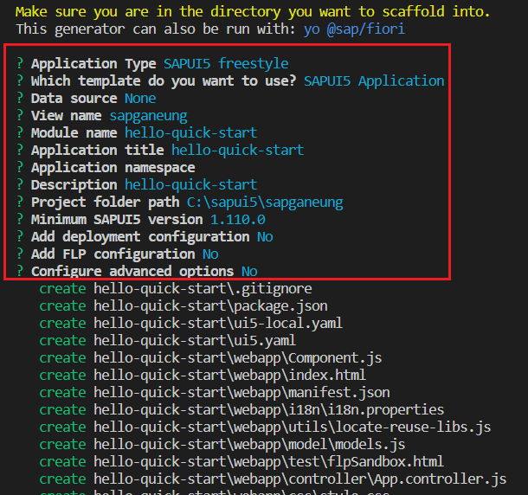Click Description 'hello-quick-start' value
The image size is (528, 495).
(x=191, y=185)
